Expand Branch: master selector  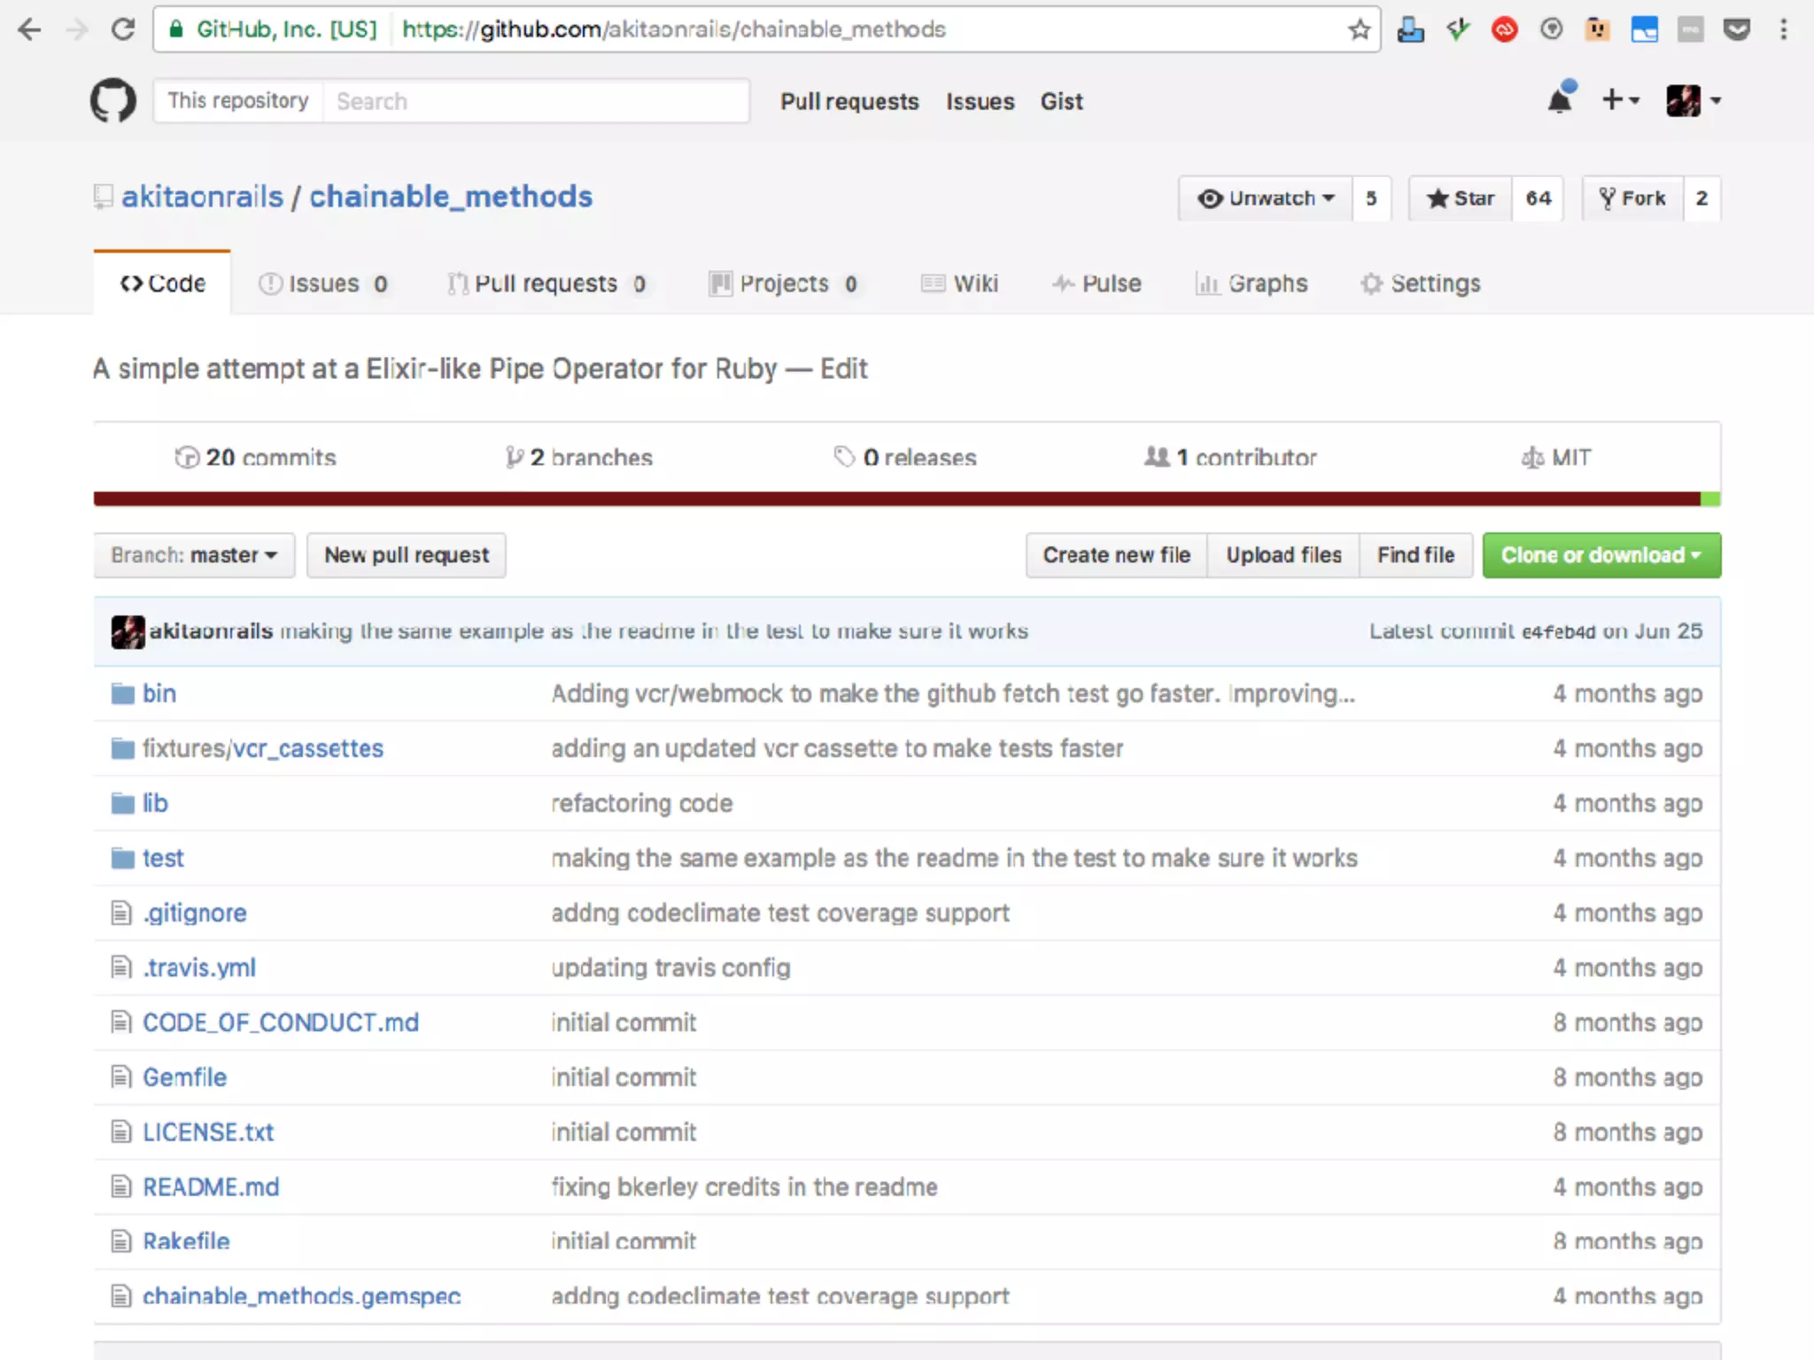194,555
